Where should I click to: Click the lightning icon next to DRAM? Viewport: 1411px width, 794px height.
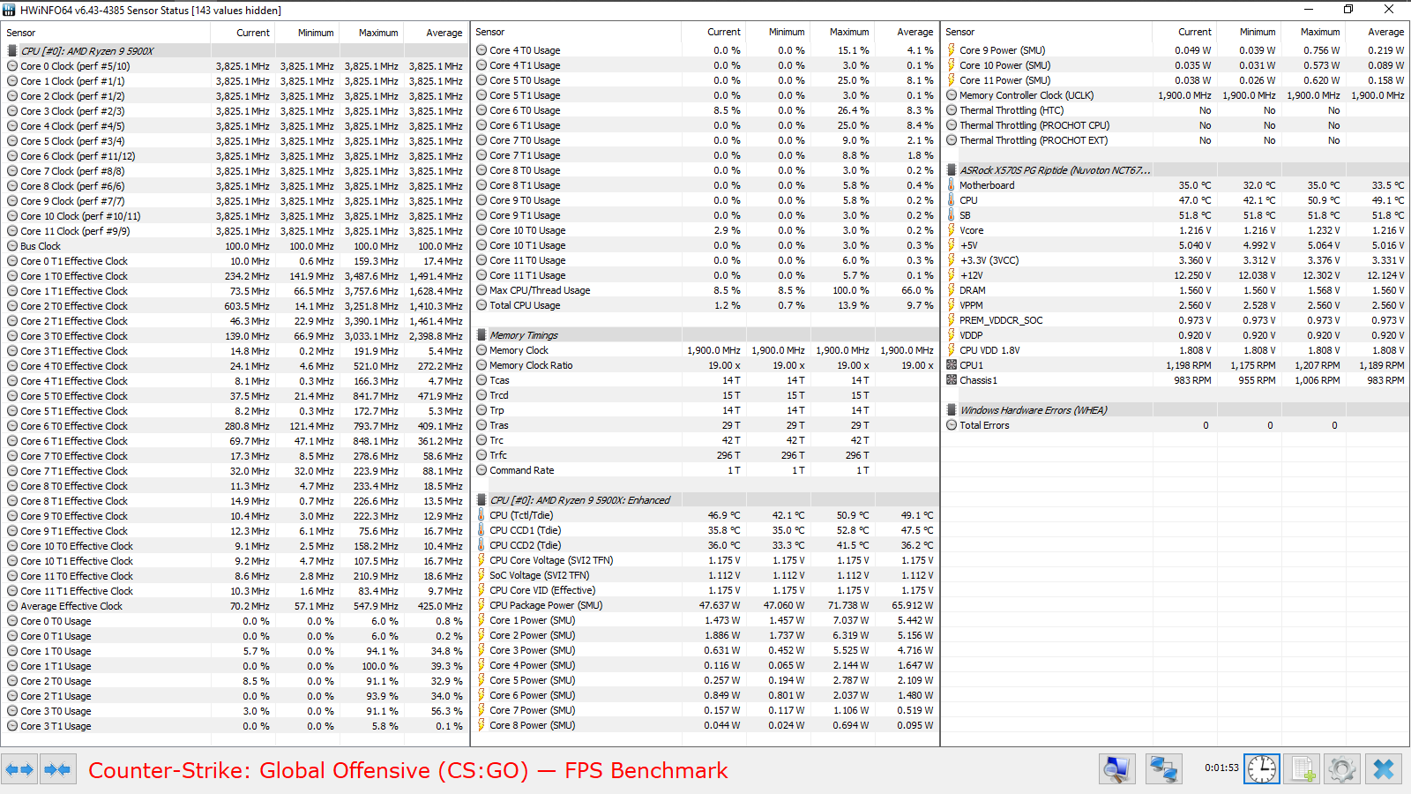(952, 290)
